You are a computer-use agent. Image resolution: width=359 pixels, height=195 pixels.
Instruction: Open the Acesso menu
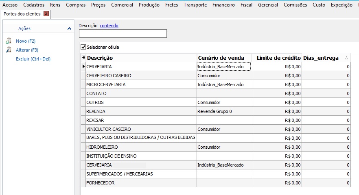[10, 5]
